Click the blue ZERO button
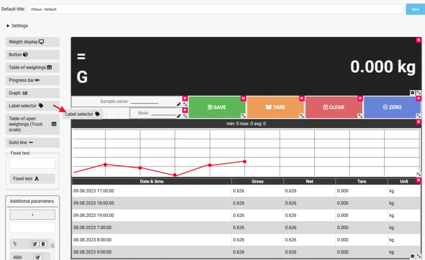The image size is (425, 260). tap(392, 107)
